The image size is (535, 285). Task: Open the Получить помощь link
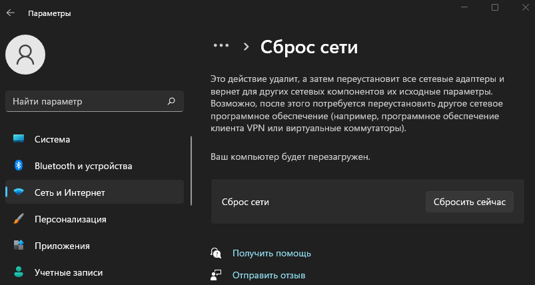(x=272, y=253)
